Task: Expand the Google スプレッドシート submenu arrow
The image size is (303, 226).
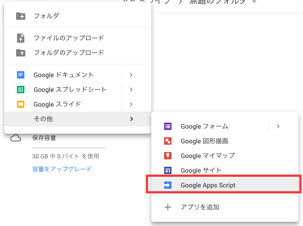Action: click(x=131, y=90)
